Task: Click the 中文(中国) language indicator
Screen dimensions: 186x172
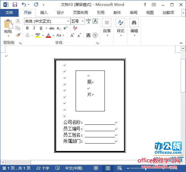Action: point(74,168)
